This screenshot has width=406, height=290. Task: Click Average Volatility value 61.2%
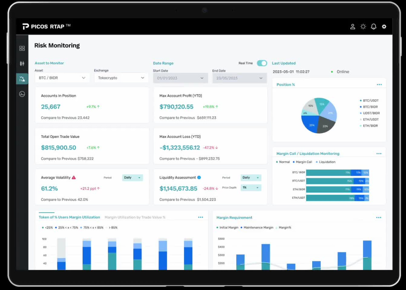[50, 188]
